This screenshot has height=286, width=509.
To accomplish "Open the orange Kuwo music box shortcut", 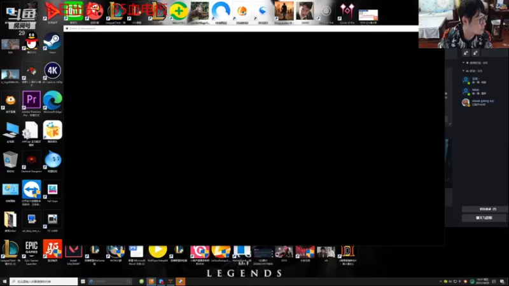I will tap(52, 132).
